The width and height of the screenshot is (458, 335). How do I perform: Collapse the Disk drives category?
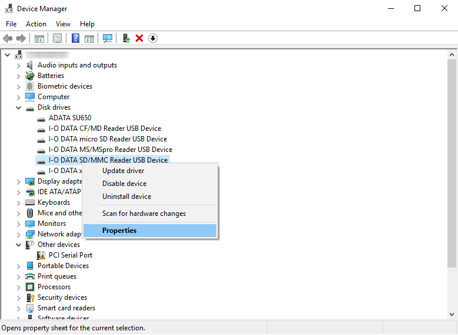[x=19, y=107]
